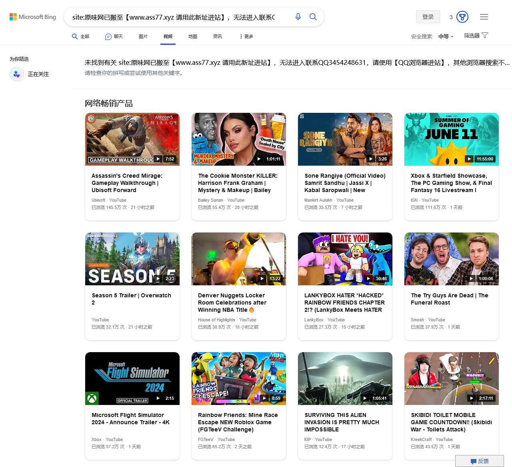
Task: Play the Assassin's Creed Mirage thumbnail
Action: 132,139
